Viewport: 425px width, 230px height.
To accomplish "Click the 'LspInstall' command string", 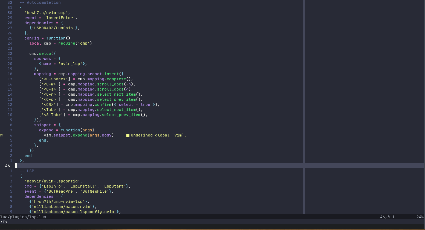I will (x=83, y=186).
